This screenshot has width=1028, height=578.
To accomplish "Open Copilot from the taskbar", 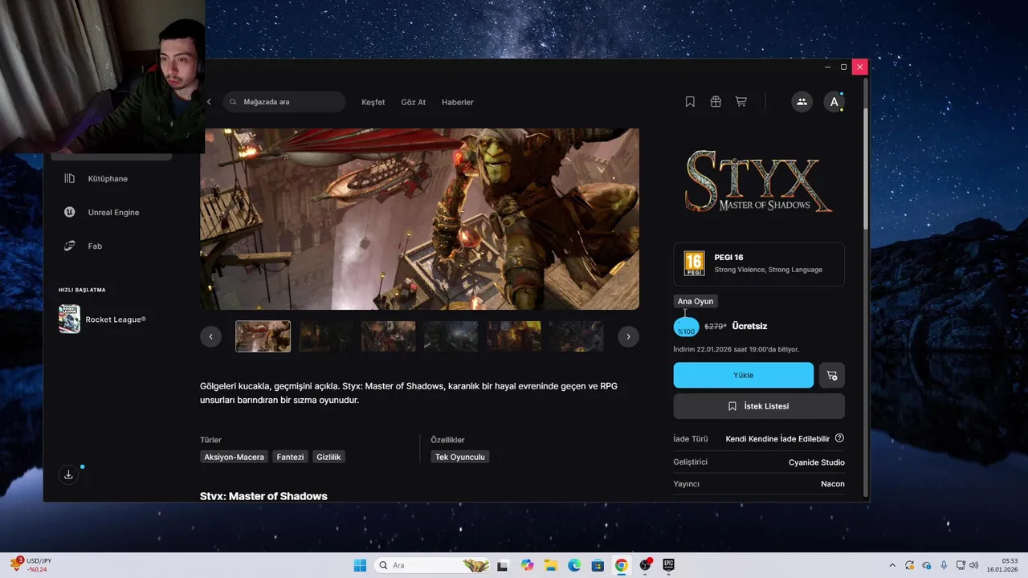I will coord(527,565).
